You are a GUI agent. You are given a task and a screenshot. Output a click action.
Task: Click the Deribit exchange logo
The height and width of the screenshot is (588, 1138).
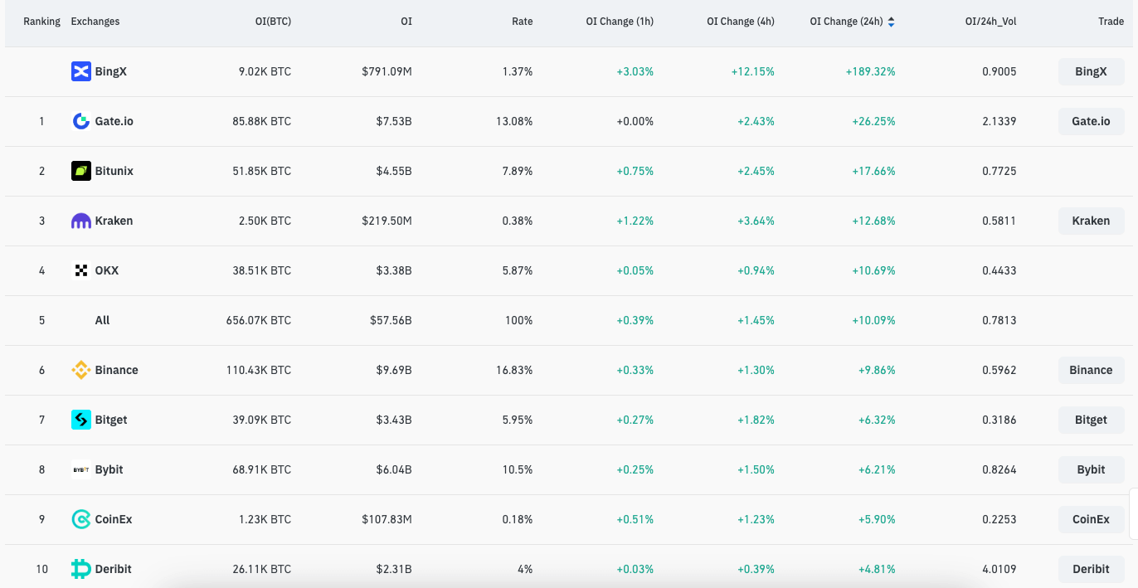click(80, 569)
